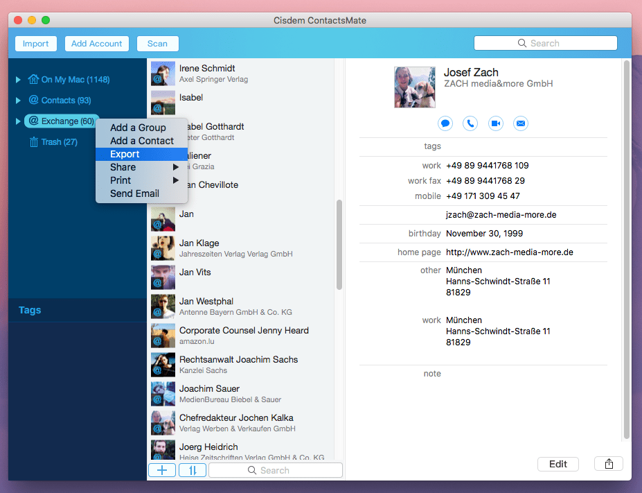642x493 pixels.
Task: Expand the Contacts (93) group
Action: [x=17, y=99]
